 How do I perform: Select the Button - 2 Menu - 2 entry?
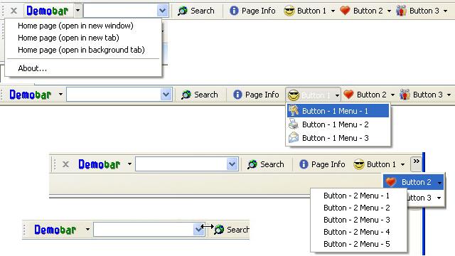(357, 208)
